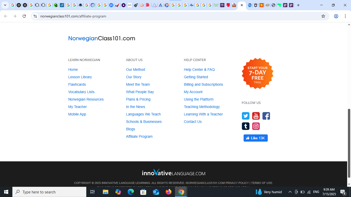The width and height of the screenshot is (351, 197).
Task: Open Outlook from the taskbar
Action: click(156, 192)
